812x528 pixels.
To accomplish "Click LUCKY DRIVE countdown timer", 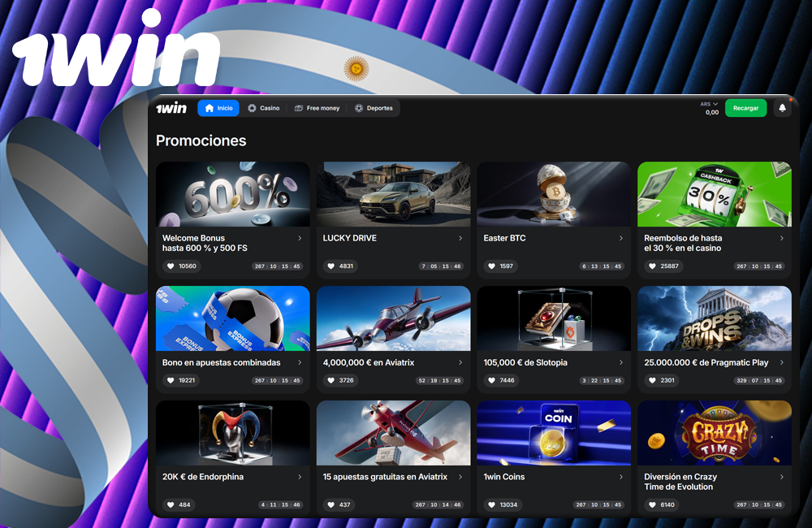I will click(x=441, y=266).
